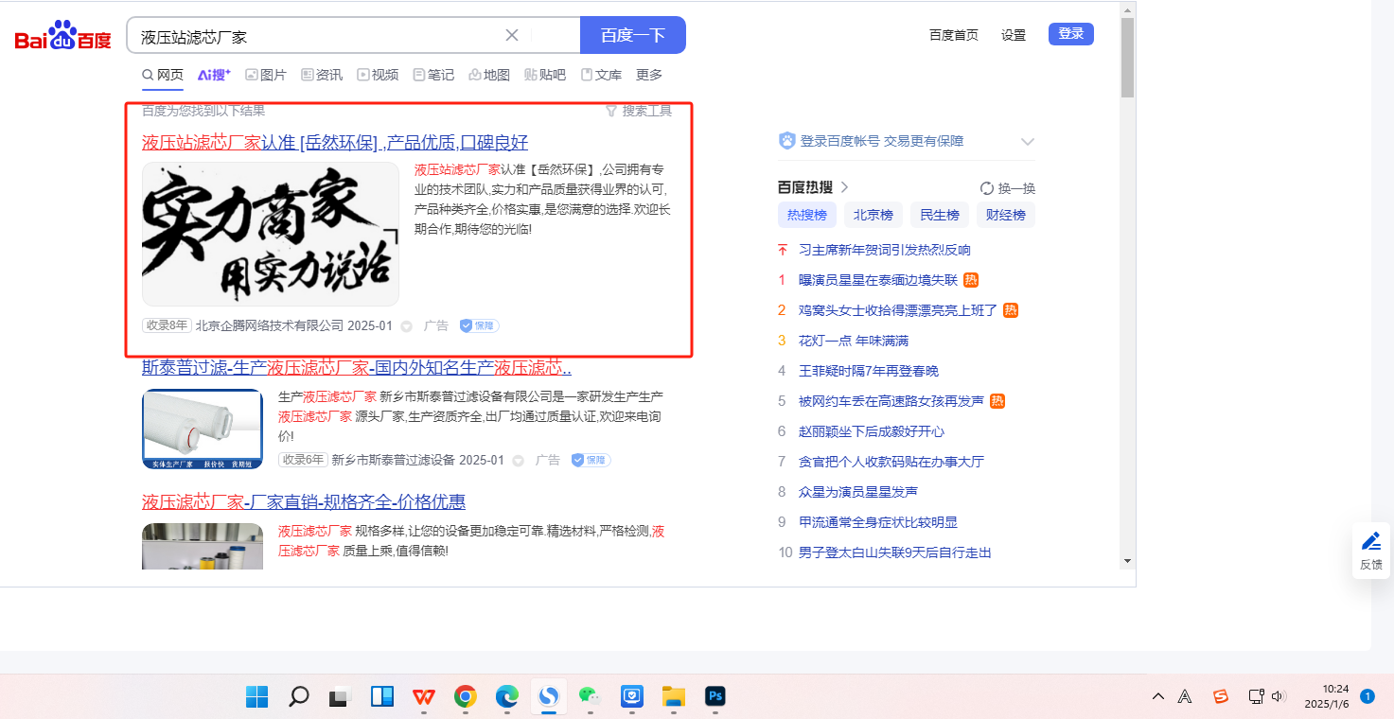This screenshot has height=719, width=1394.
Task: Expand dropdown arrow beside 北京企腾网络技术有限公司
Action: 407,326
